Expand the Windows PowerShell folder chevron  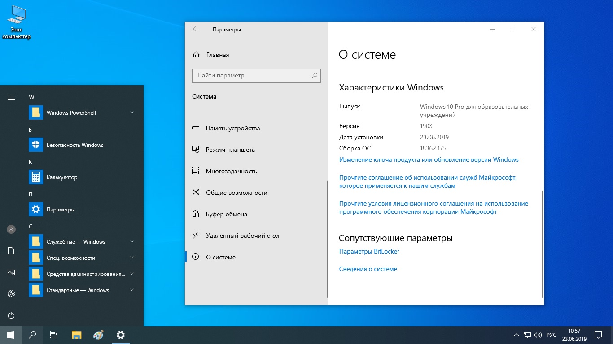tap(132, 112)
